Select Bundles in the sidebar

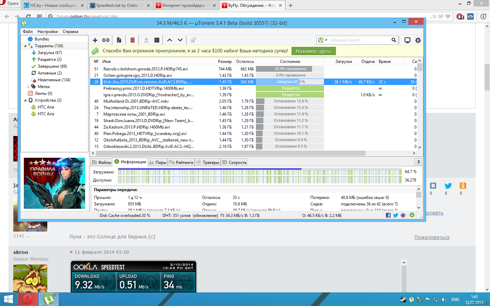click(x=42, y=39)
